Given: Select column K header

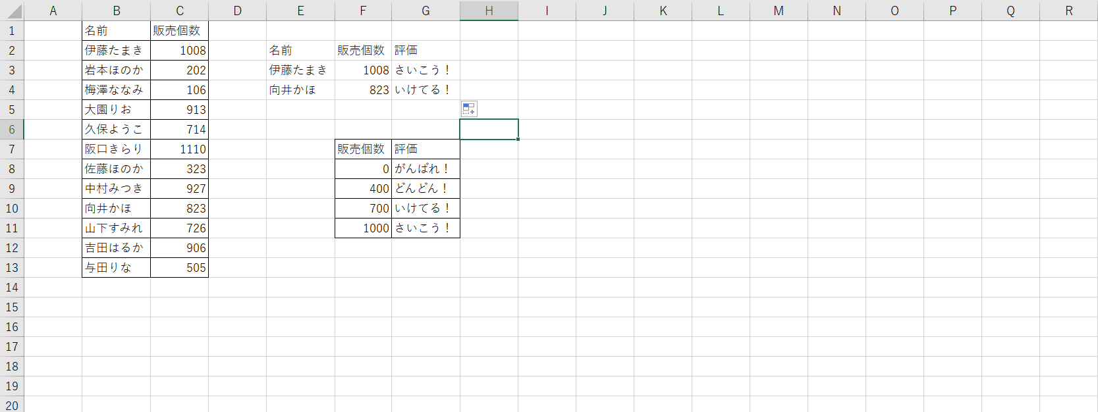Looking at the screenshot, I should click(x=663, y=11).
